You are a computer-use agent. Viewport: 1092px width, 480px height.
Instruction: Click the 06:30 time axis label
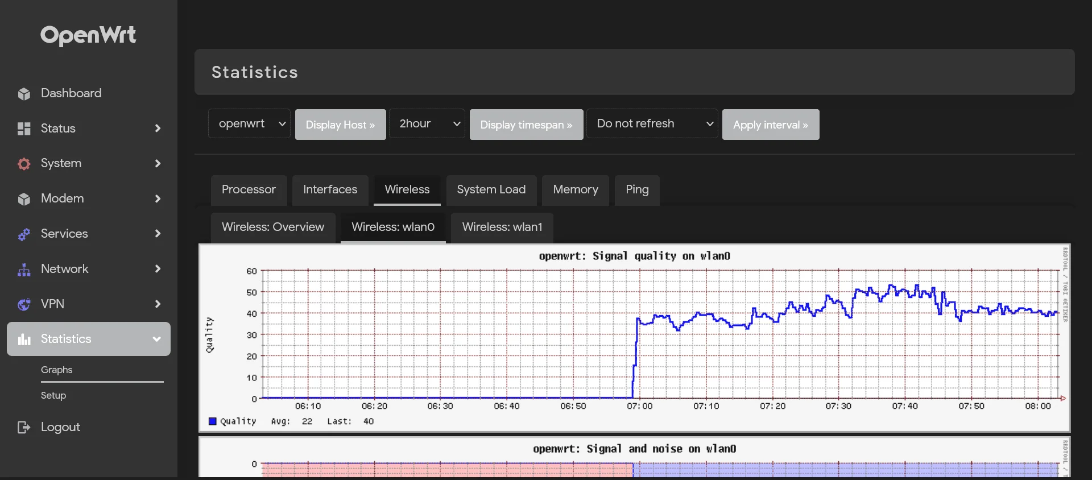(440, 406)
